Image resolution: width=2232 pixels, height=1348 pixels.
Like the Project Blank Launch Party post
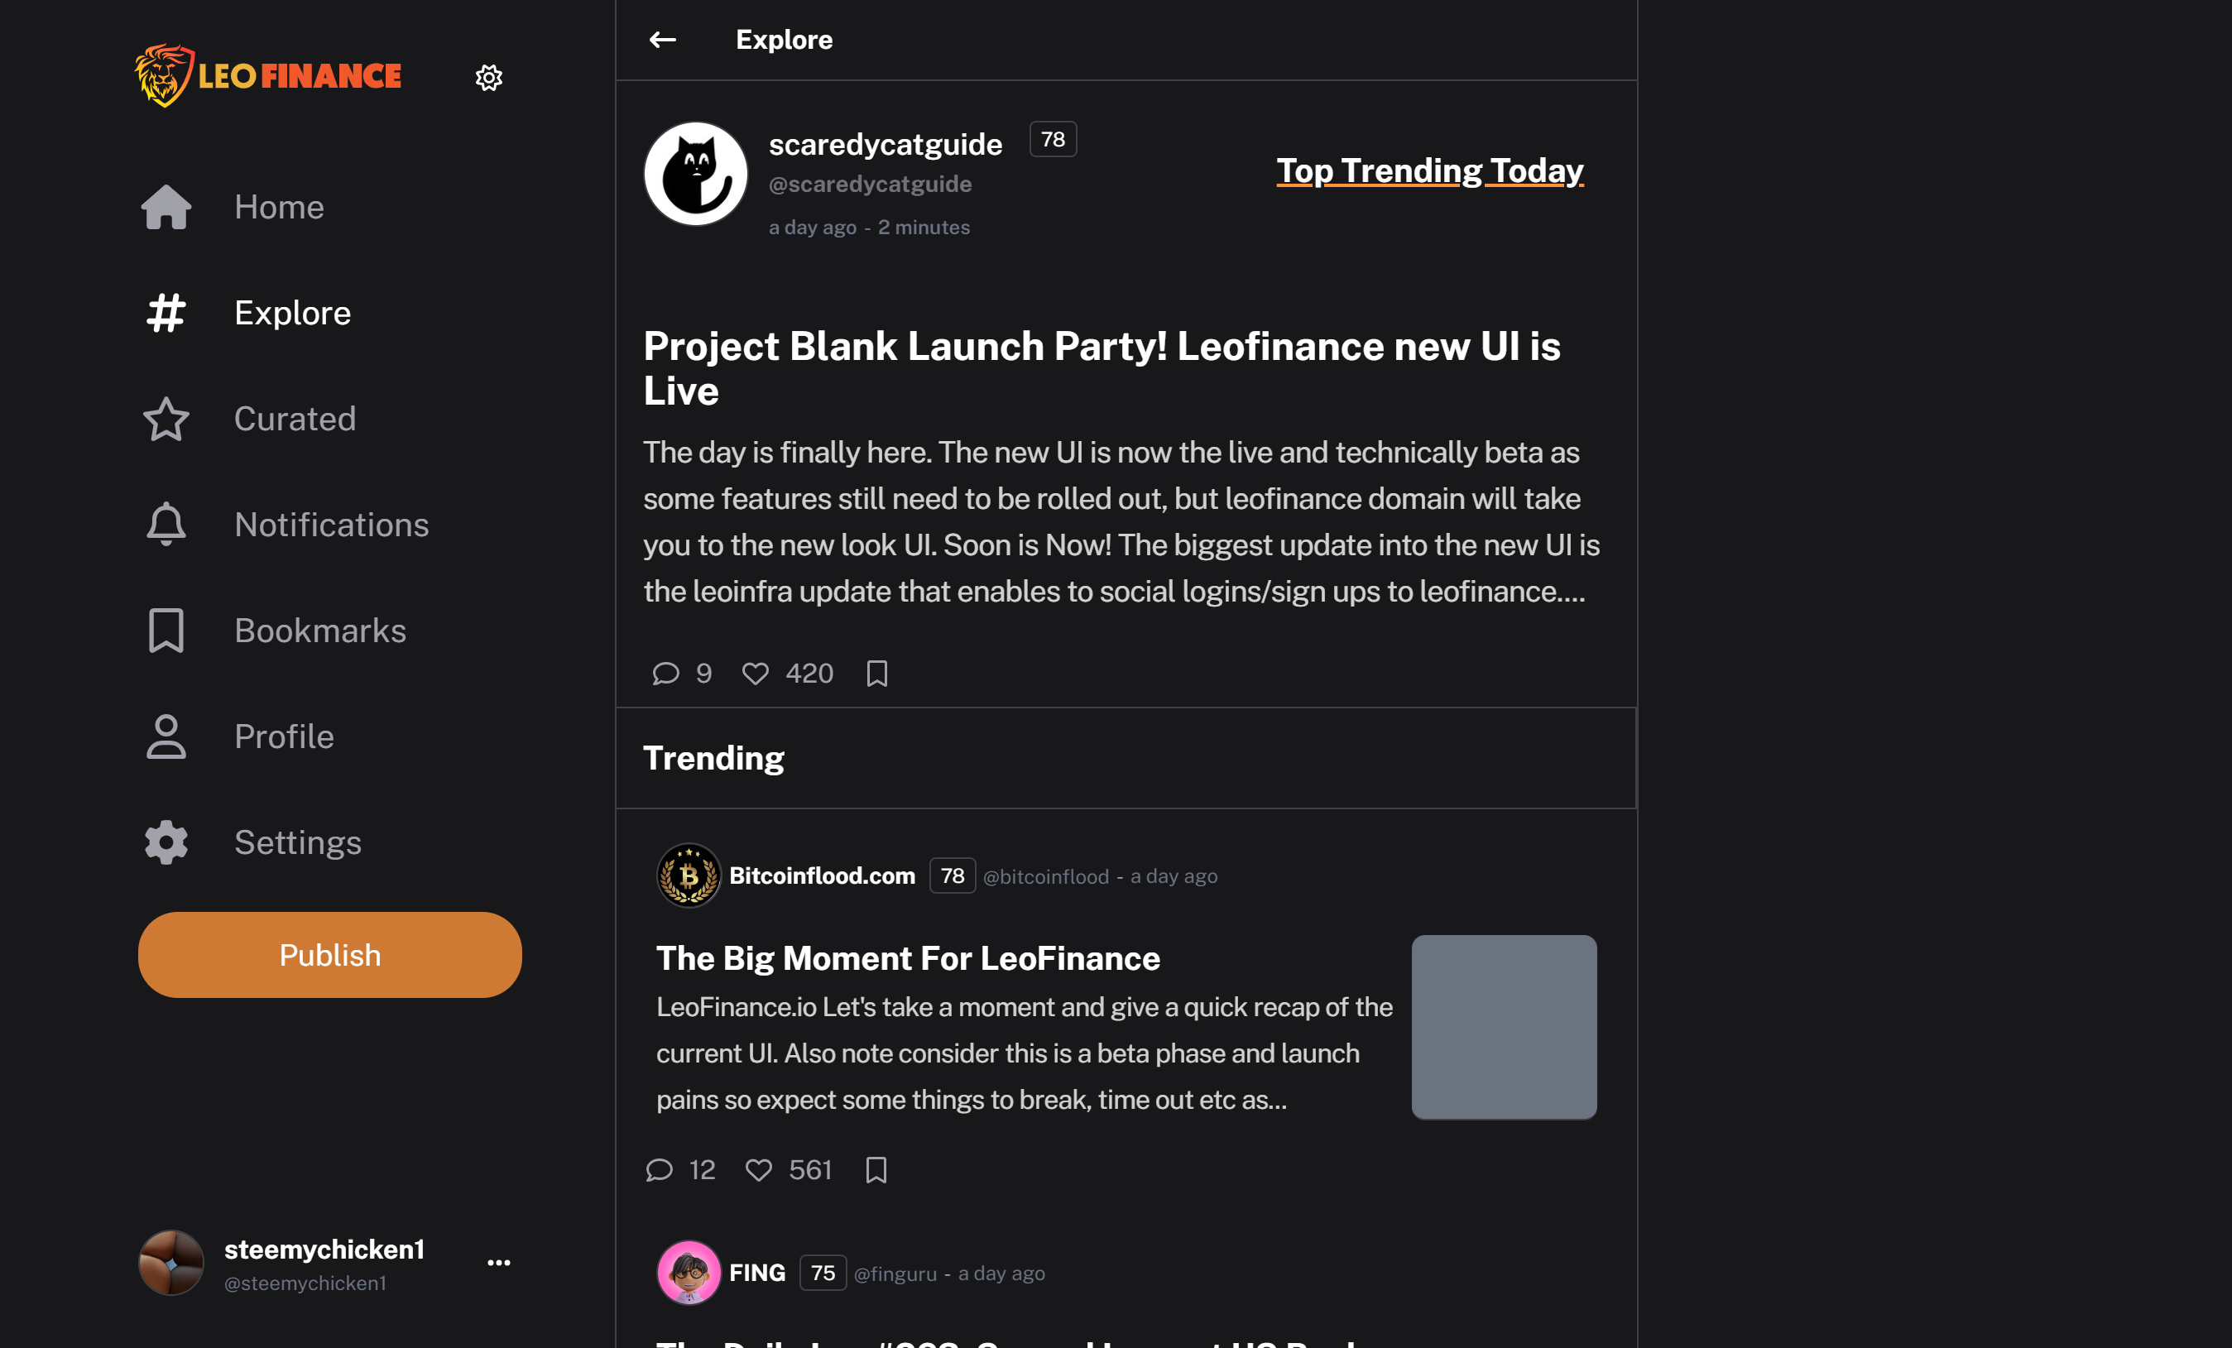tap(756, 673)
